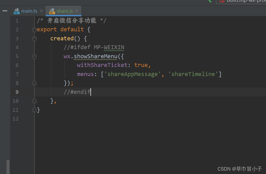Click the JS file icon on share.js tab
The width and height of the screenshot is (266, 174).
(x=52, y=11)
